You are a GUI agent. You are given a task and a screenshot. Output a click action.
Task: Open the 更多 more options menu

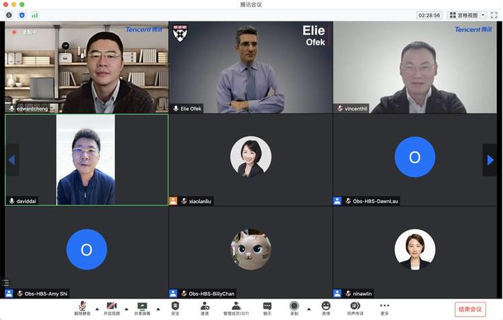click(384, 309)
